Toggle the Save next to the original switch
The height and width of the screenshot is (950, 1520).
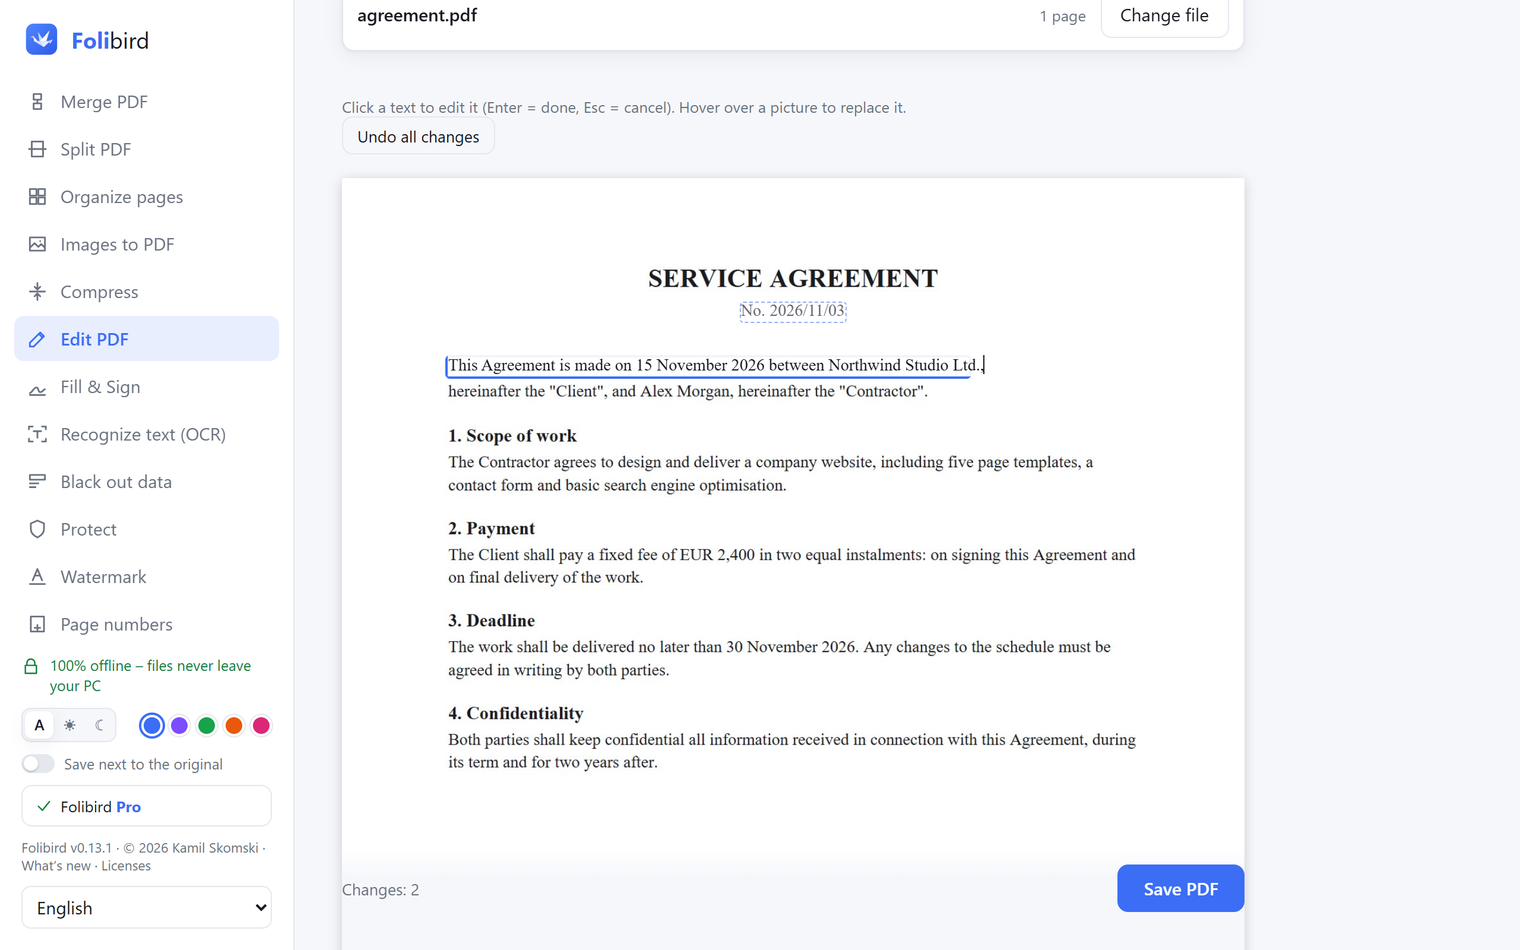[x=37, y=764]
